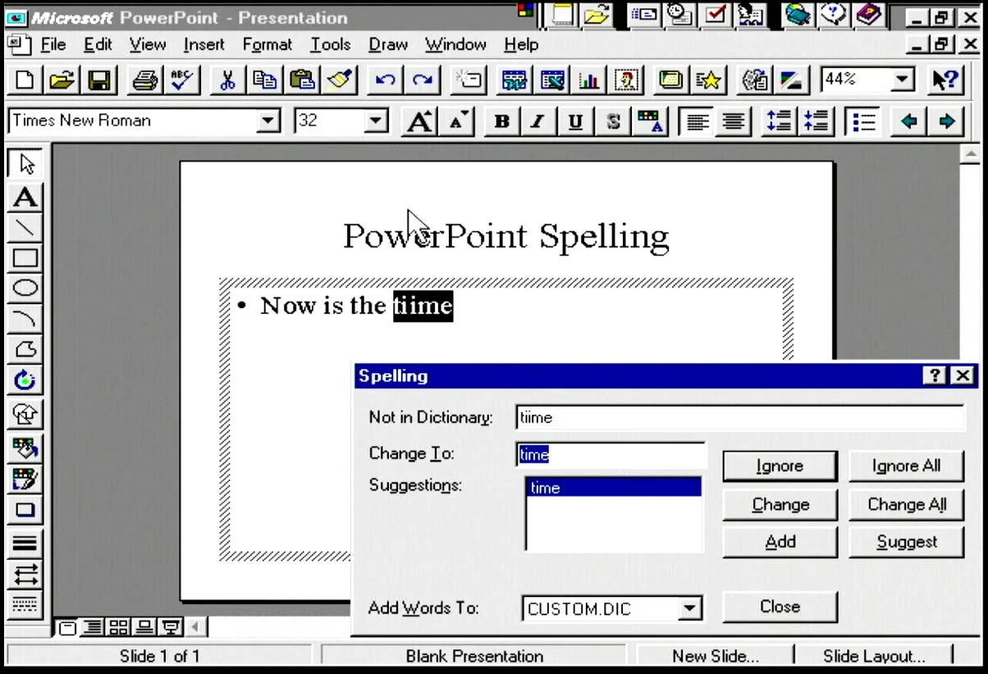Select the Free Rotate tool

pos(25,380)
